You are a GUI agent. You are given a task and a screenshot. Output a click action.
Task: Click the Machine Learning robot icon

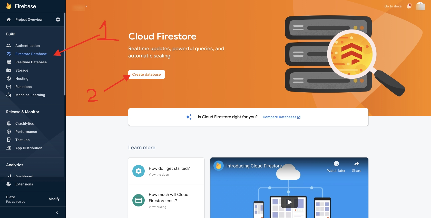pyautogui.click(x=9, y=95)
